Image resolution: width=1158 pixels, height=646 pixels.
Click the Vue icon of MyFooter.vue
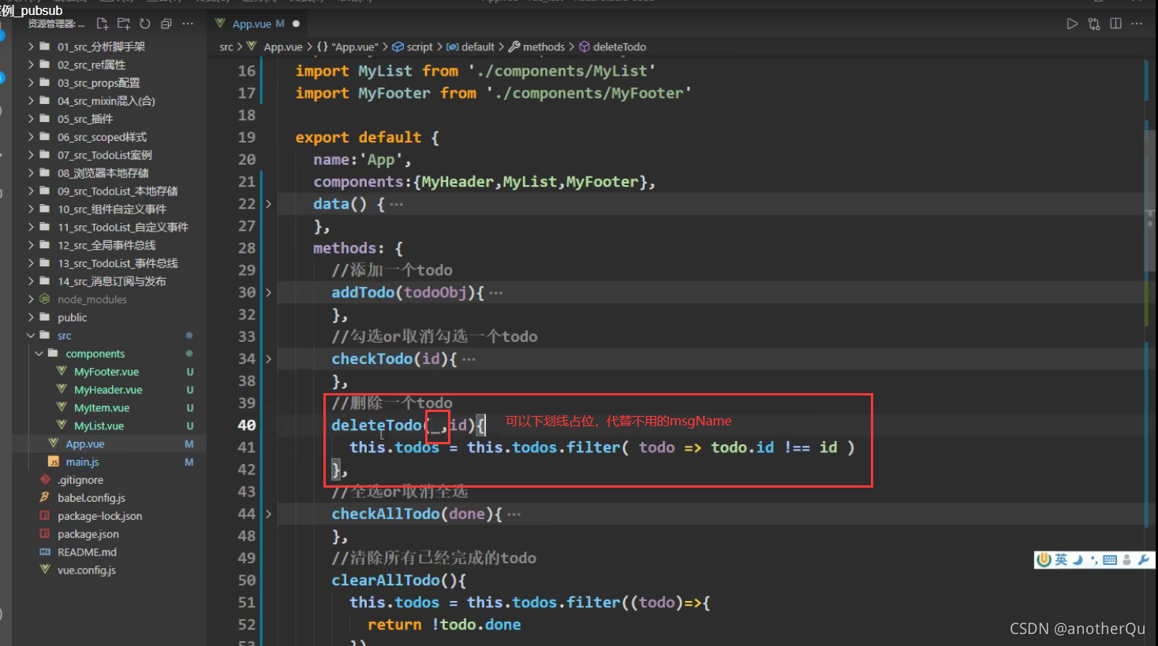(x=62, y=371)
